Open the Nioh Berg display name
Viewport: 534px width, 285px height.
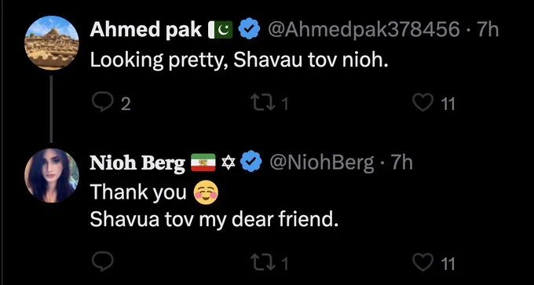click(137, 163)
